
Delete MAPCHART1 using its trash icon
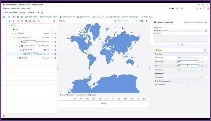click(55, 37)
